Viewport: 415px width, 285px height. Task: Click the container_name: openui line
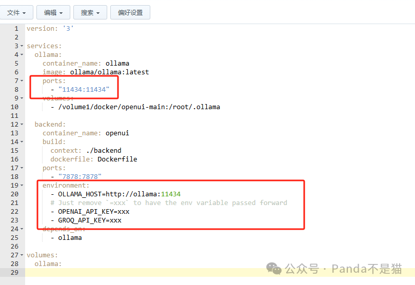[x=86, y=133]
